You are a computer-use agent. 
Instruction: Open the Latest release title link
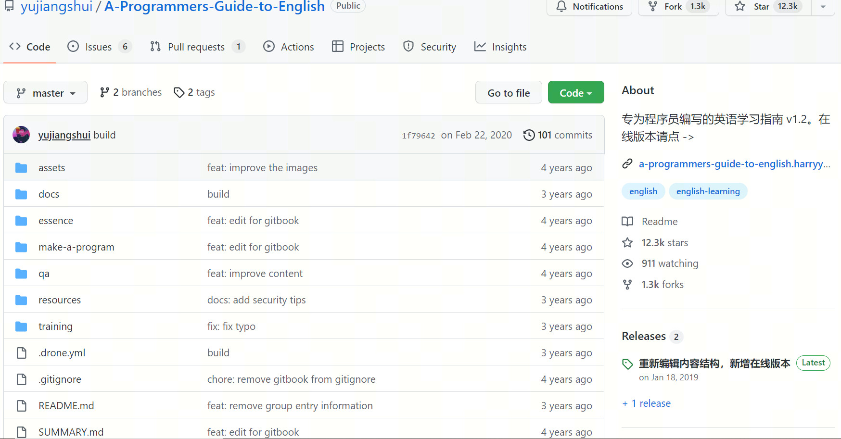[x=714, y=364]
